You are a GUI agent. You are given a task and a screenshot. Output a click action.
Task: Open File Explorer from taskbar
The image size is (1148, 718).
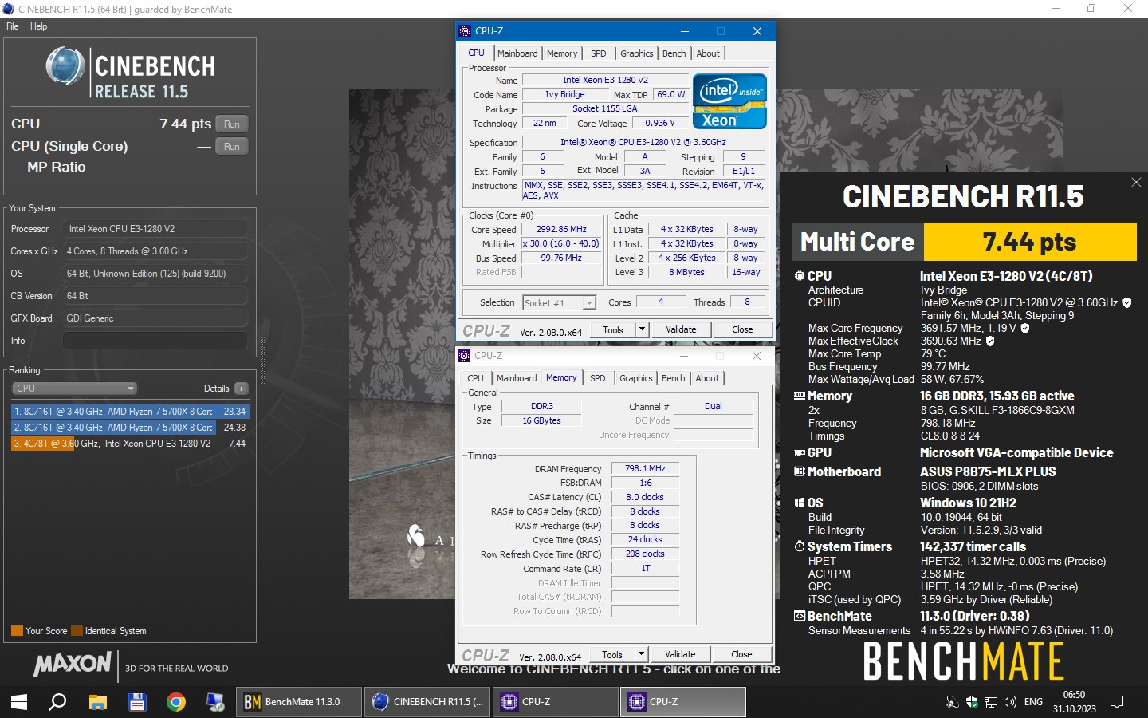97,702
